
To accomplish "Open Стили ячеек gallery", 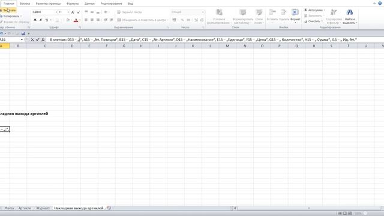I will (x=259, y=16).
